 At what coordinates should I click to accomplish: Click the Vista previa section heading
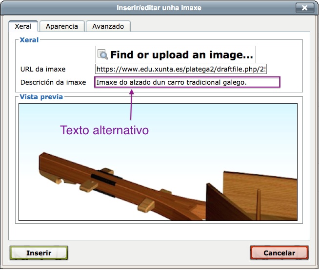(x=41, y=97)
